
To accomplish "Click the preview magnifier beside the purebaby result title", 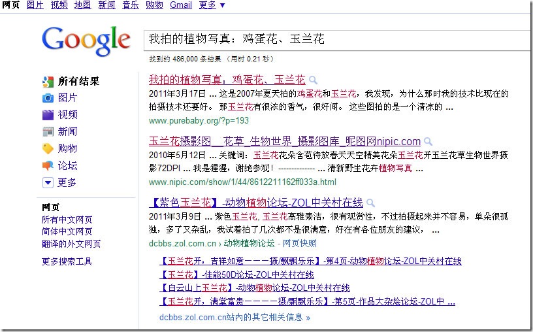I will click(x=313, y=80).
